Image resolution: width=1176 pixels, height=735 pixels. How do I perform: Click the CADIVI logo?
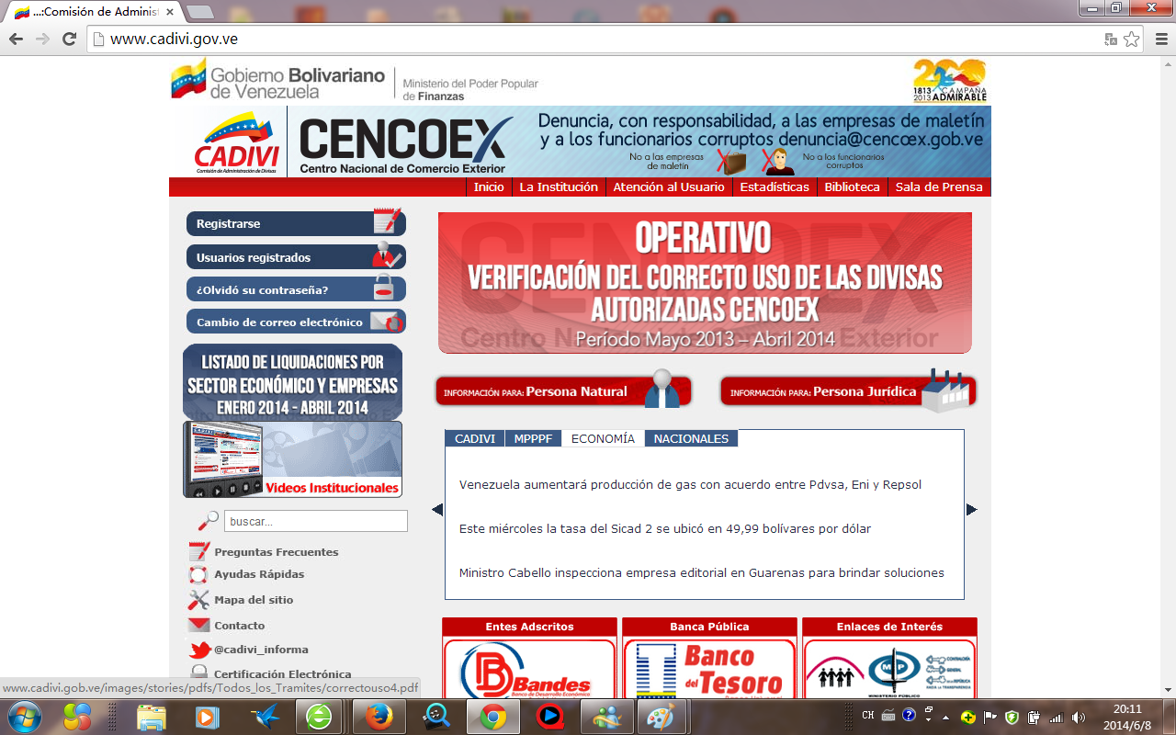[x=236, y=144]
